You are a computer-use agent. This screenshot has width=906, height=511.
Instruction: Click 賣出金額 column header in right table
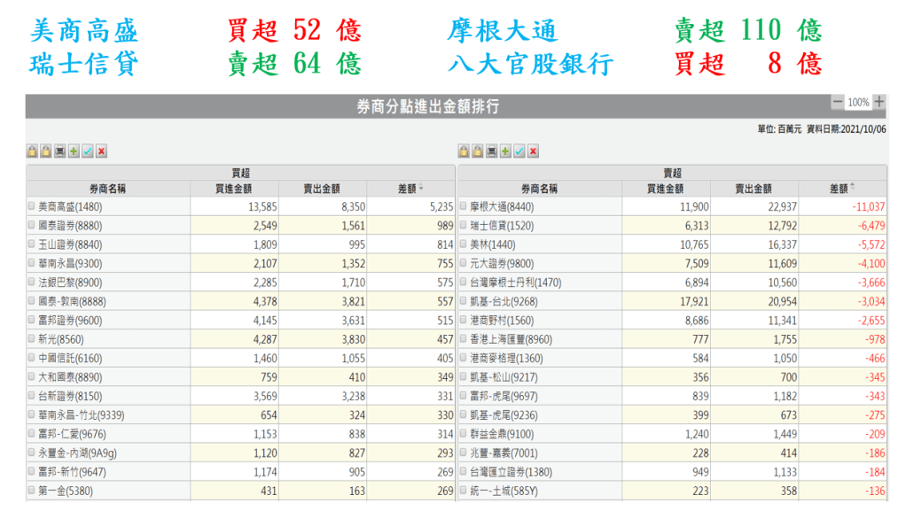coord(754,188)
